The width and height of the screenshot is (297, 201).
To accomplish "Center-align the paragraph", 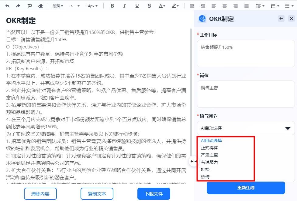I will tap(224, 5).
